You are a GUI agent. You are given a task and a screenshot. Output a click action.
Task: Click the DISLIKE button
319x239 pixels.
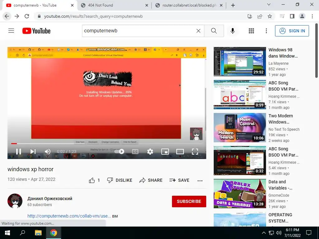click(x=120, y=180)
